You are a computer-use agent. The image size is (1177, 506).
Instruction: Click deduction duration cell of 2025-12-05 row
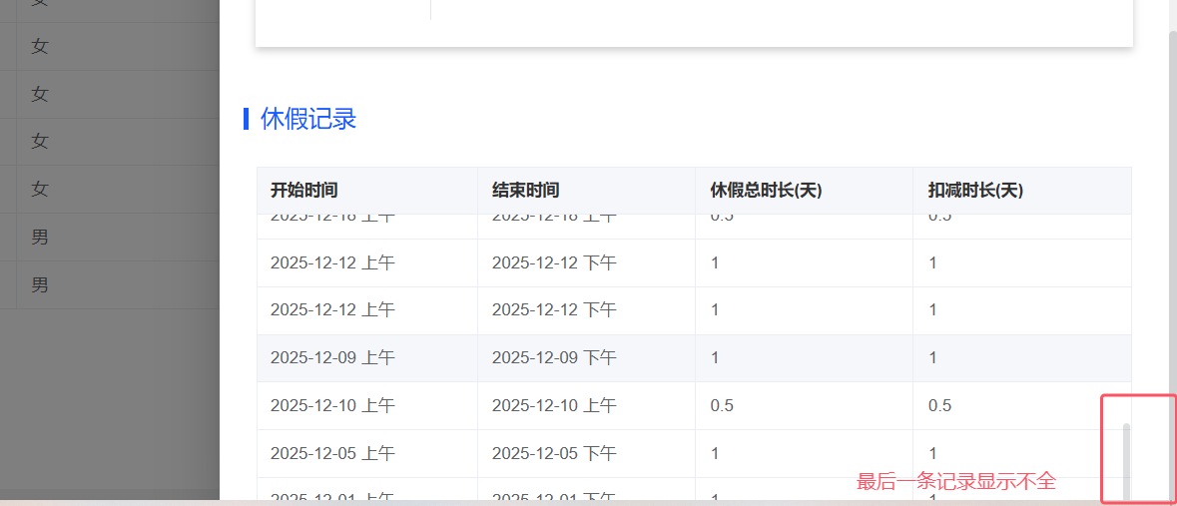pyautogui.click(x=932, y=453)
